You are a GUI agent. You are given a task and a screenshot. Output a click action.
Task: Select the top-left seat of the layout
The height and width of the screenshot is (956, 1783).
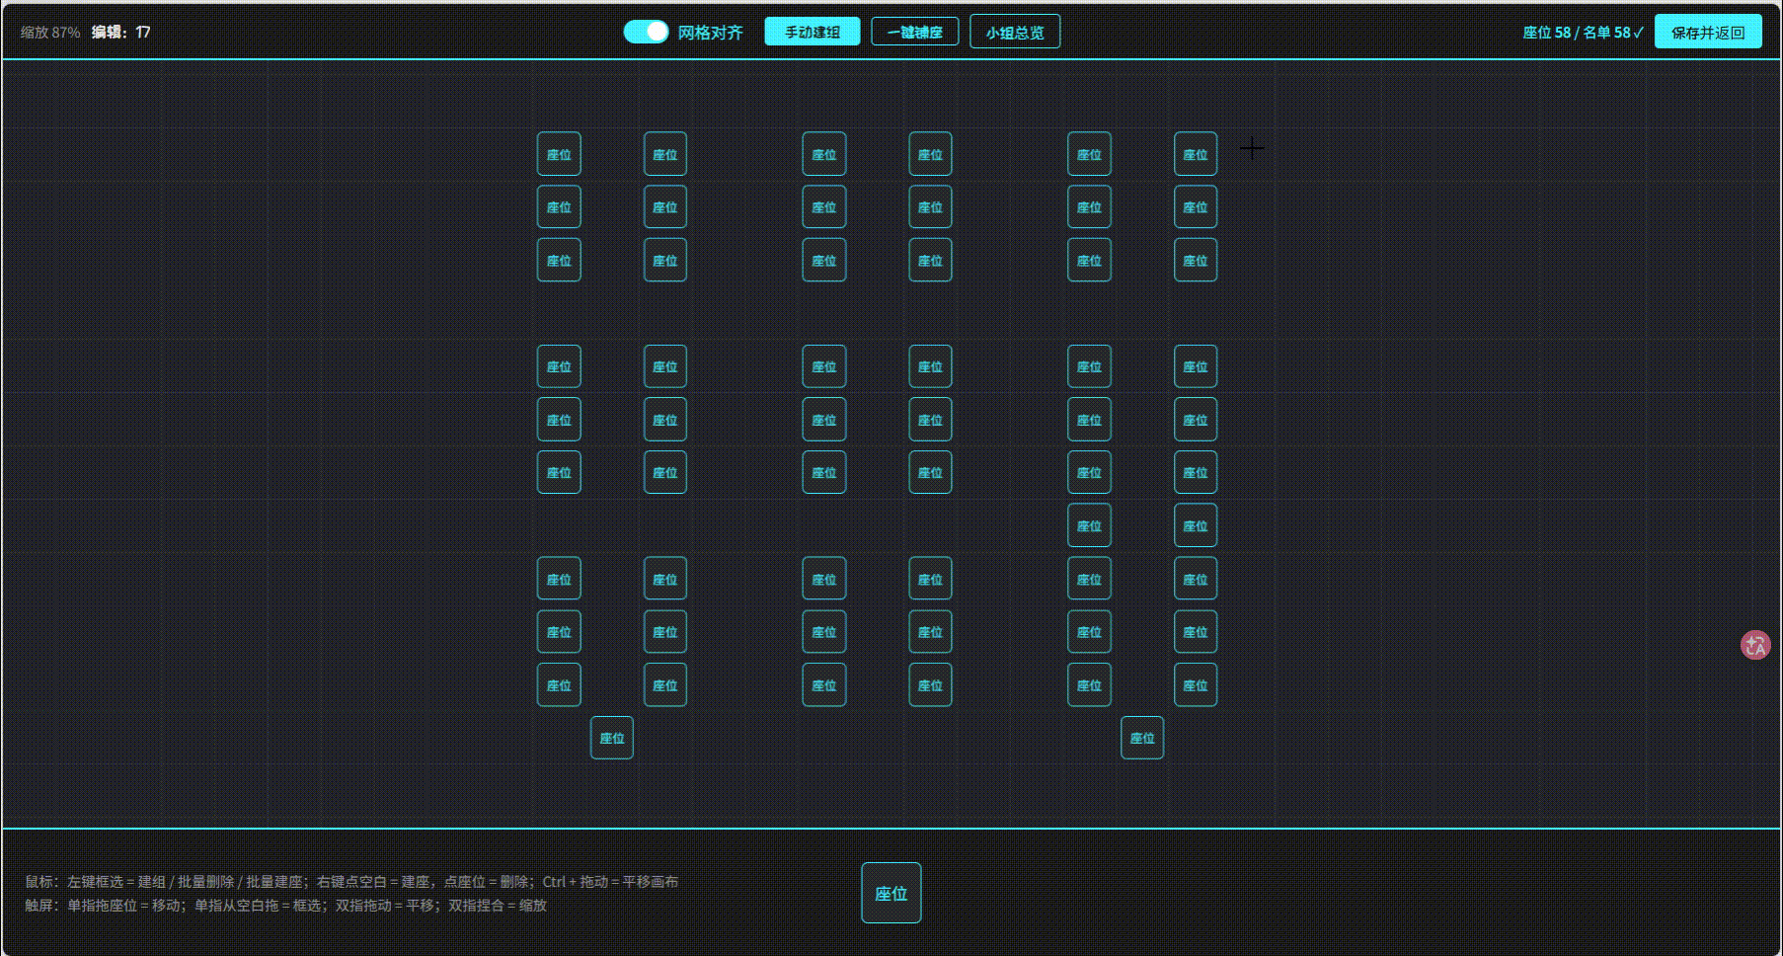559,154
